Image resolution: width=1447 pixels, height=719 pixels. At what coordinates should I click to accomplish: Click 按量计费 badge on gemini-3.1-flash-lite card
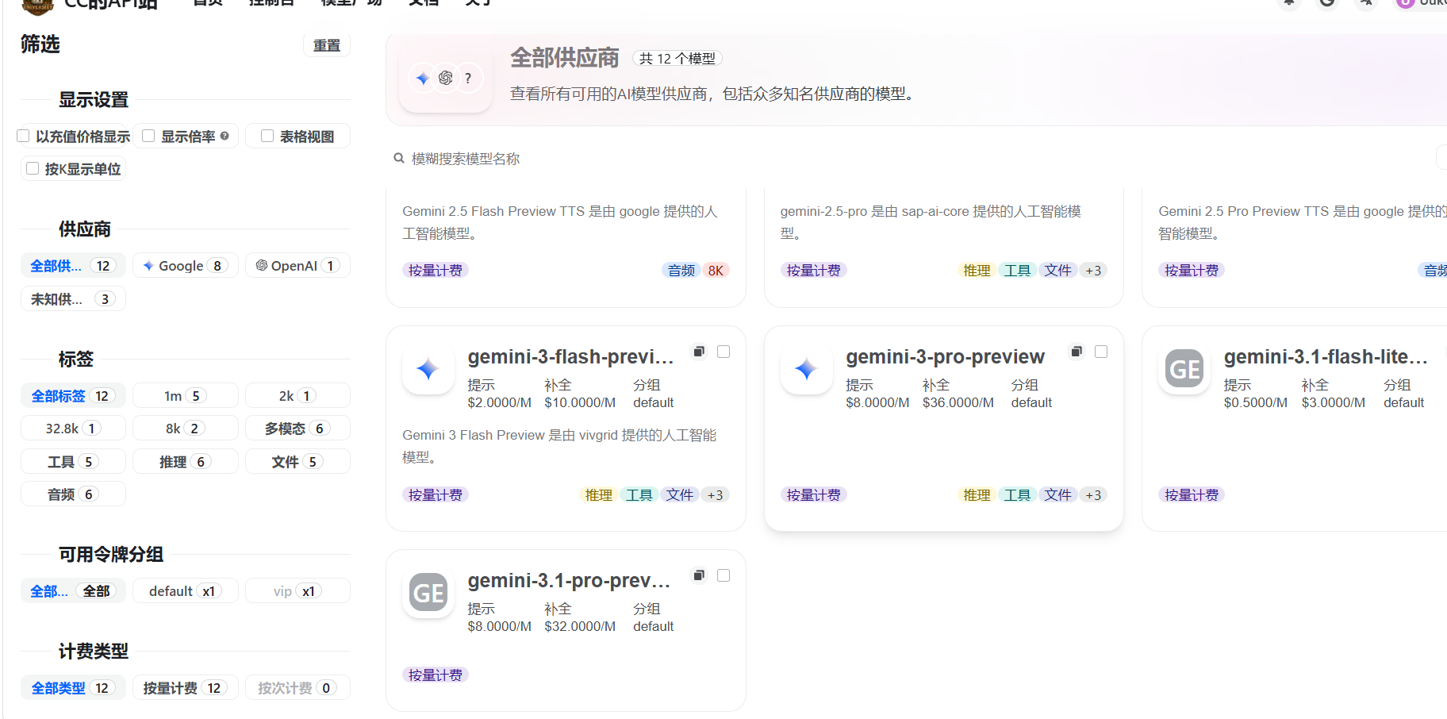click(x=1192, y=495)
